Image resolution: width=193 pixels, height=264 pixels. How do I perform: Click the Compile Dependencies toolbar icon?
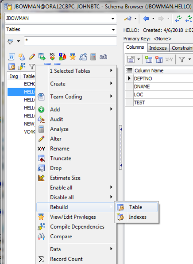tap(22, 67)
